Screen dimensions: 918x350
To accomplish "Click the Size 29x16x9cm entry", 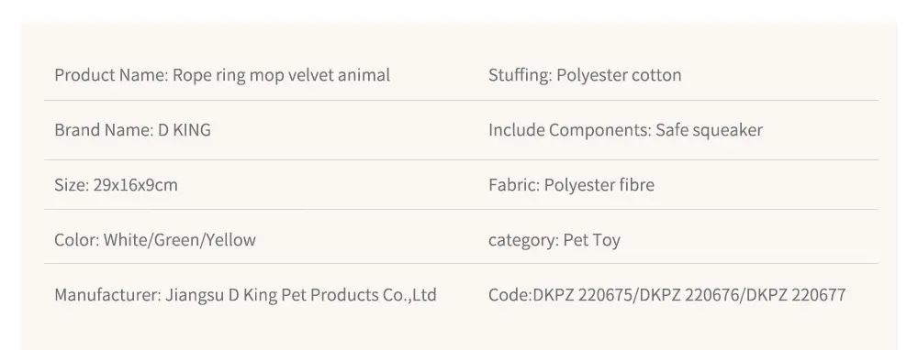I will point(116,185).
